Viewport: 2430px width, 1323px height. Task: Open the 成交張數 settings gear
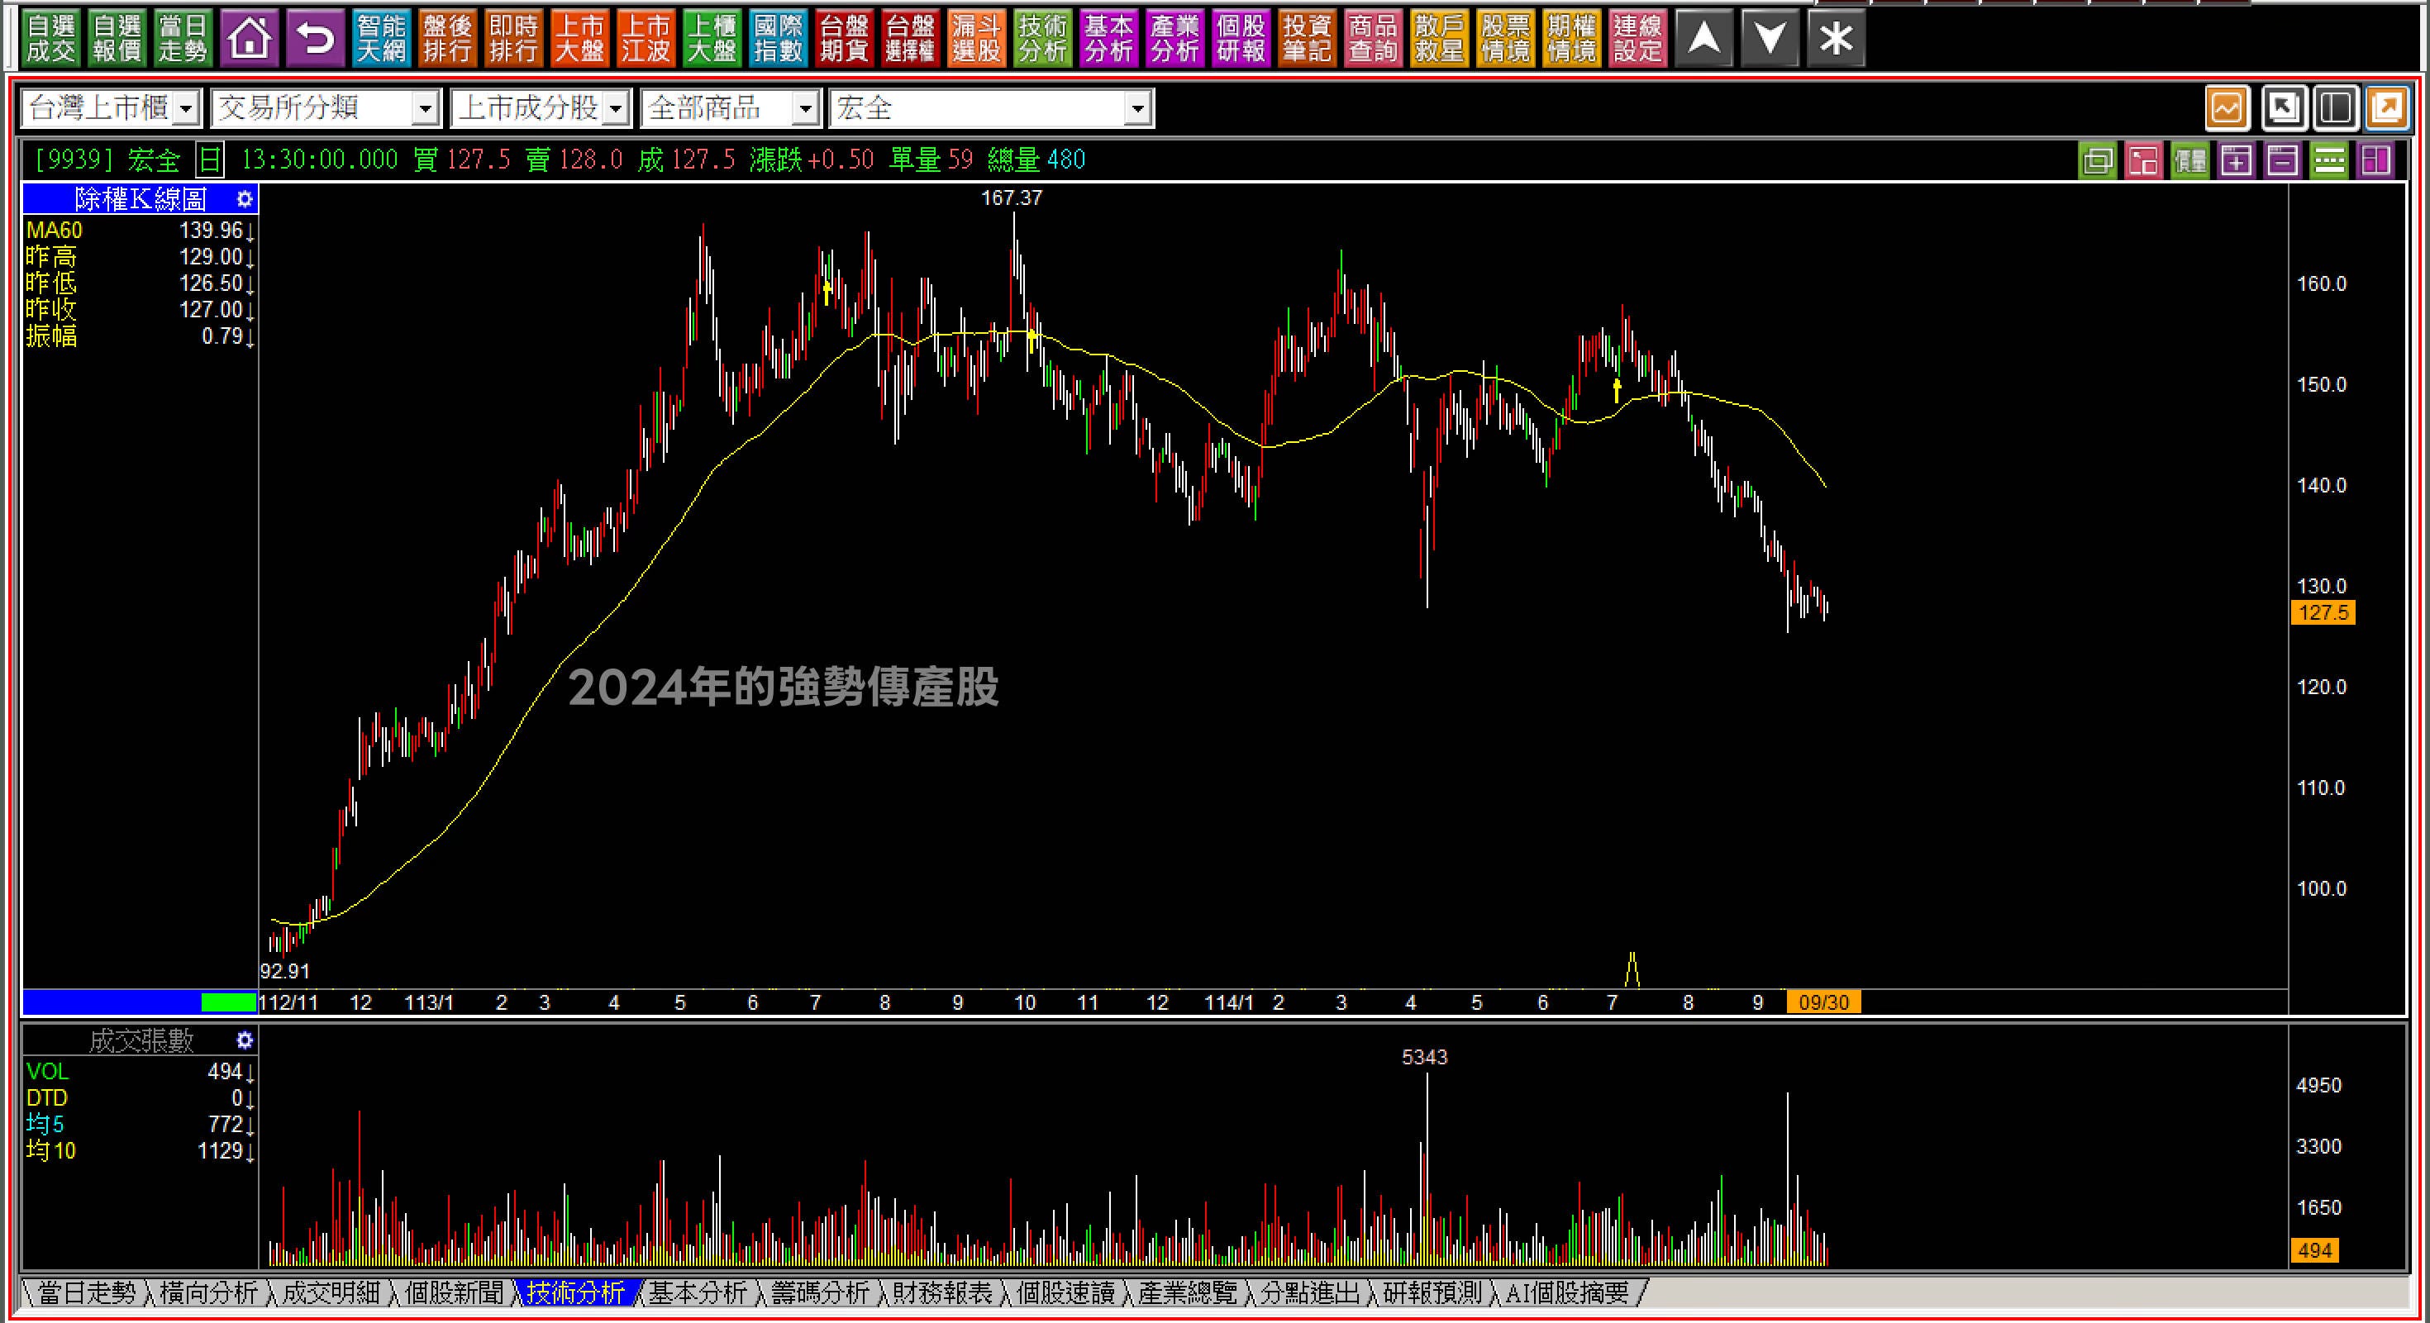pos(245,1040)
